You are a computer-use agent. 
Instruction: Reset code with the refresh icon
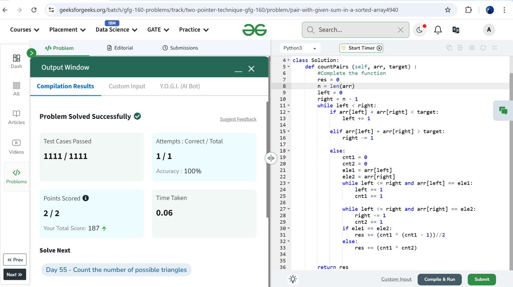tap(483, 48)
